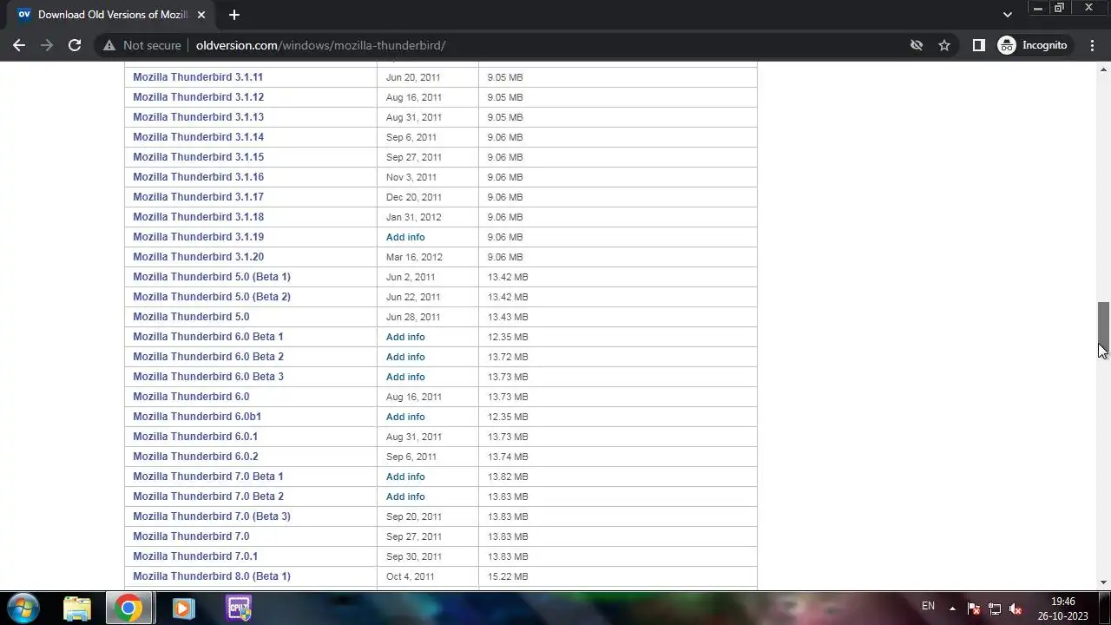1111x625 pixels.
Task: Open Mozilla Thunderbird 3.1.18 link
Action: pos(198,217)
